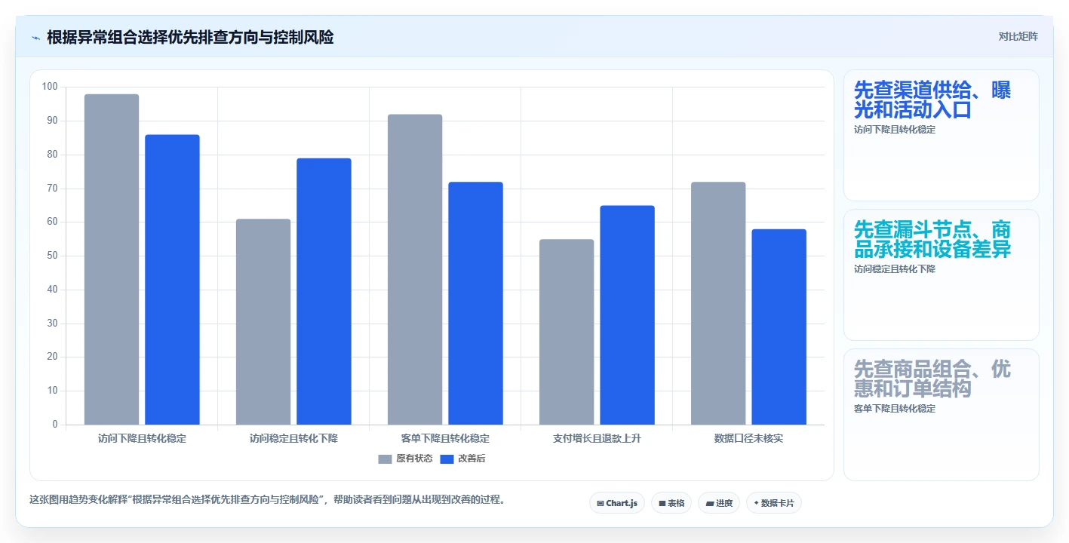The image size is (1069, 543).
Task: Toggle the 改善后 legend entry
Action: coord(462,459)
